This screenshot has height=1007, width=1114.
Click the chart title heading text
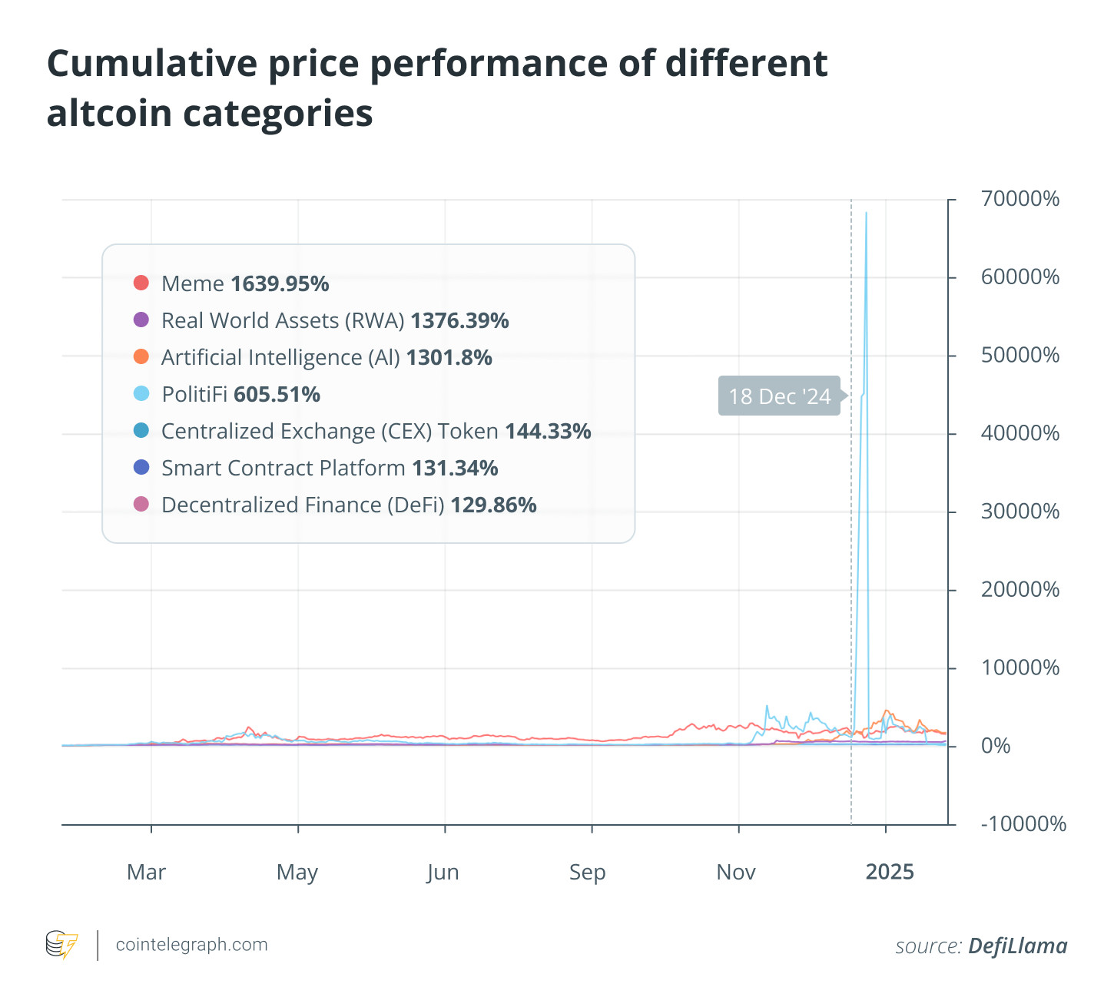tap(437, 88)
